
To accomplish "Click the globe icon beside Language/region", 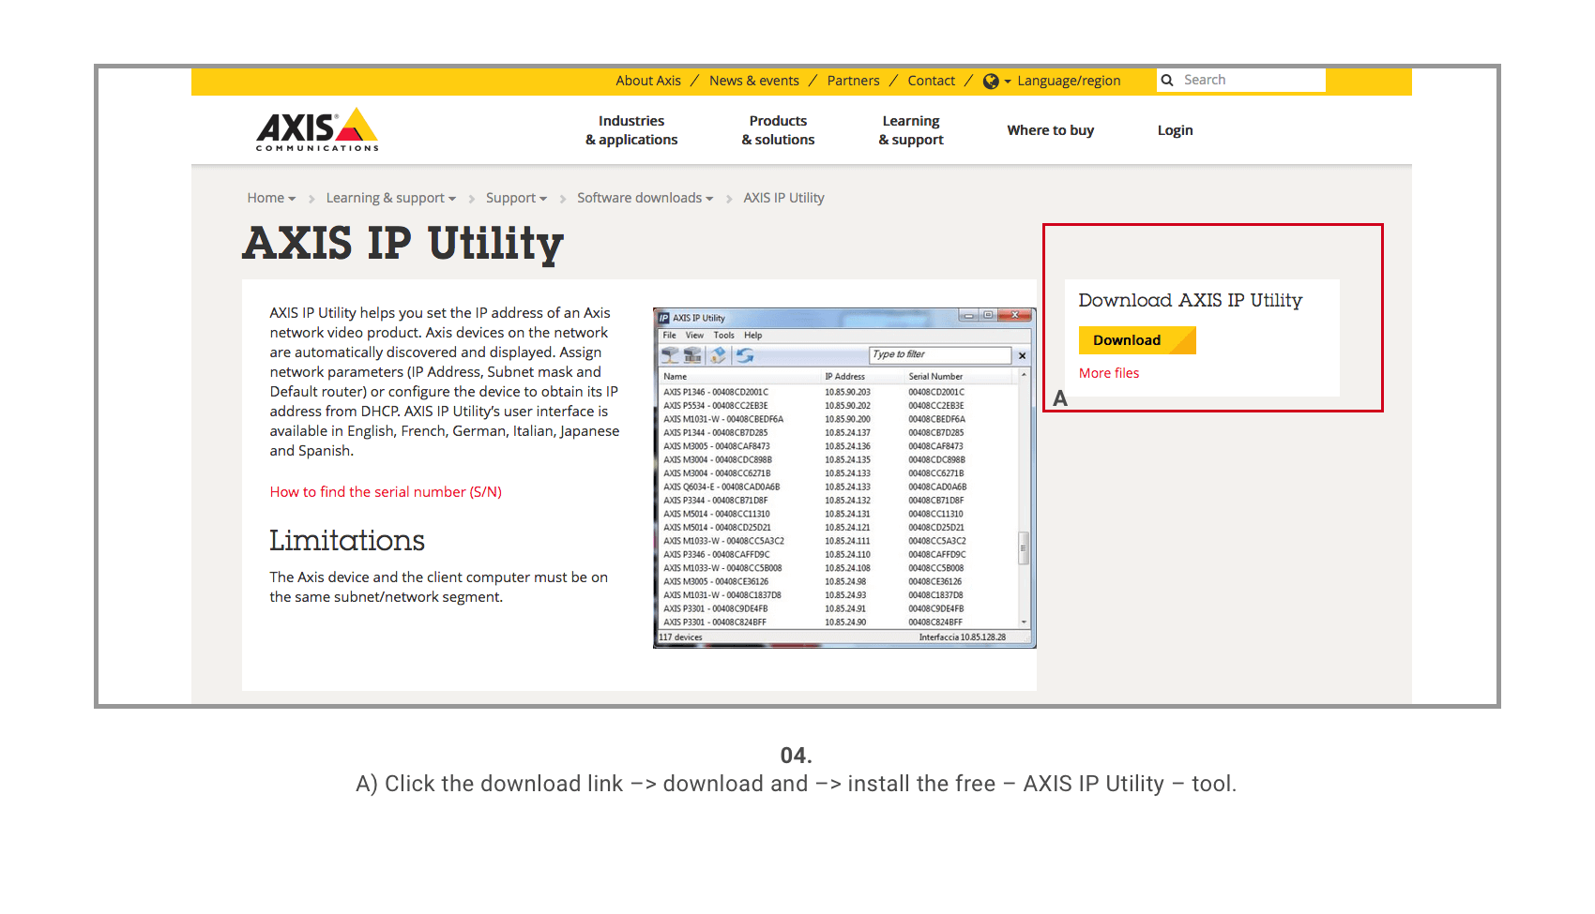I will [x=991, y=82].
